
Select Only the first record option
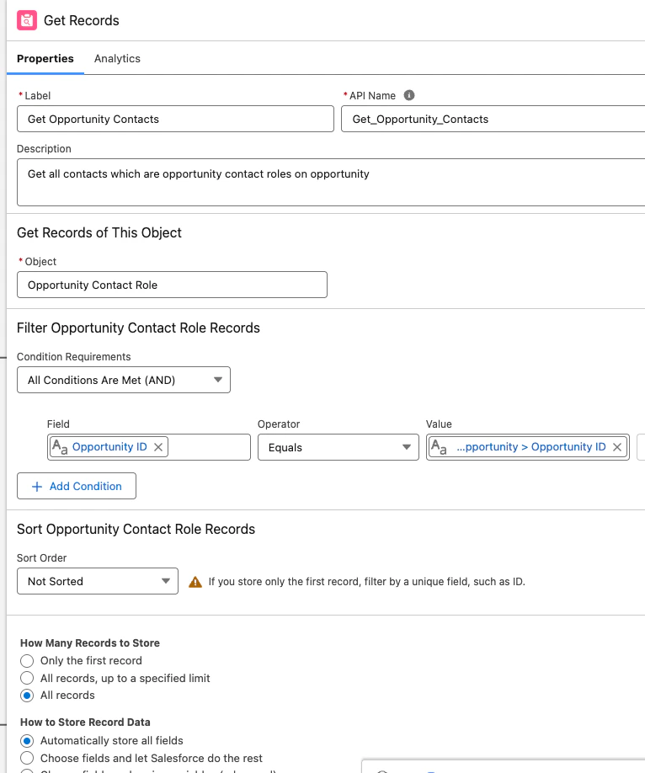click(x=27, y=661)
